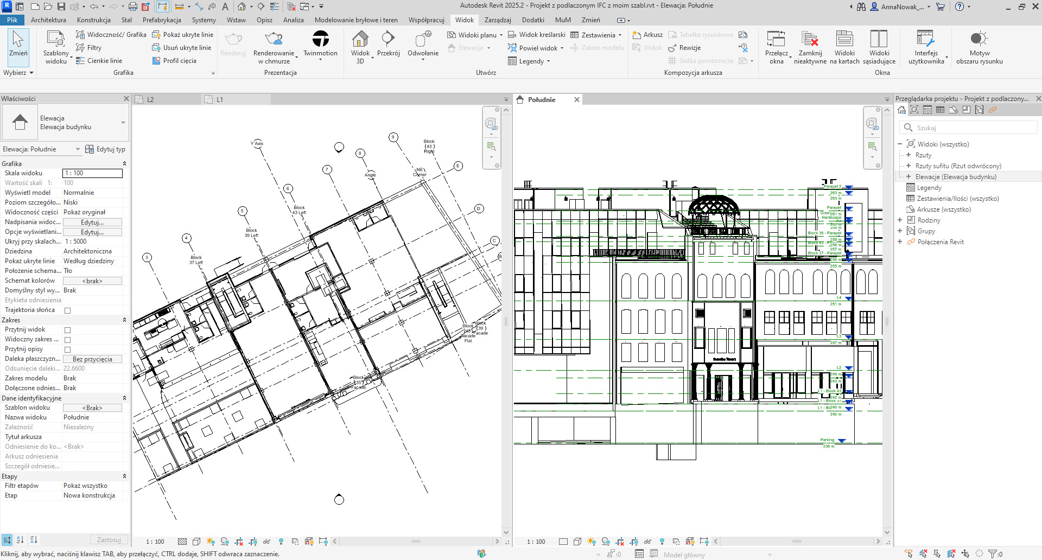The height and width of the screenshot is (560, 1042).
Task: Check the Przytnij widok checkbox
Action: point(68,330)
